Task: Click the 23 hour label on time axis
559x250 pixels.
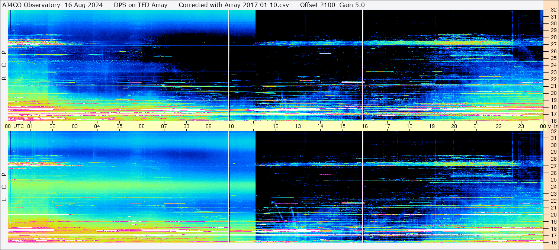Action: [521, 126]
